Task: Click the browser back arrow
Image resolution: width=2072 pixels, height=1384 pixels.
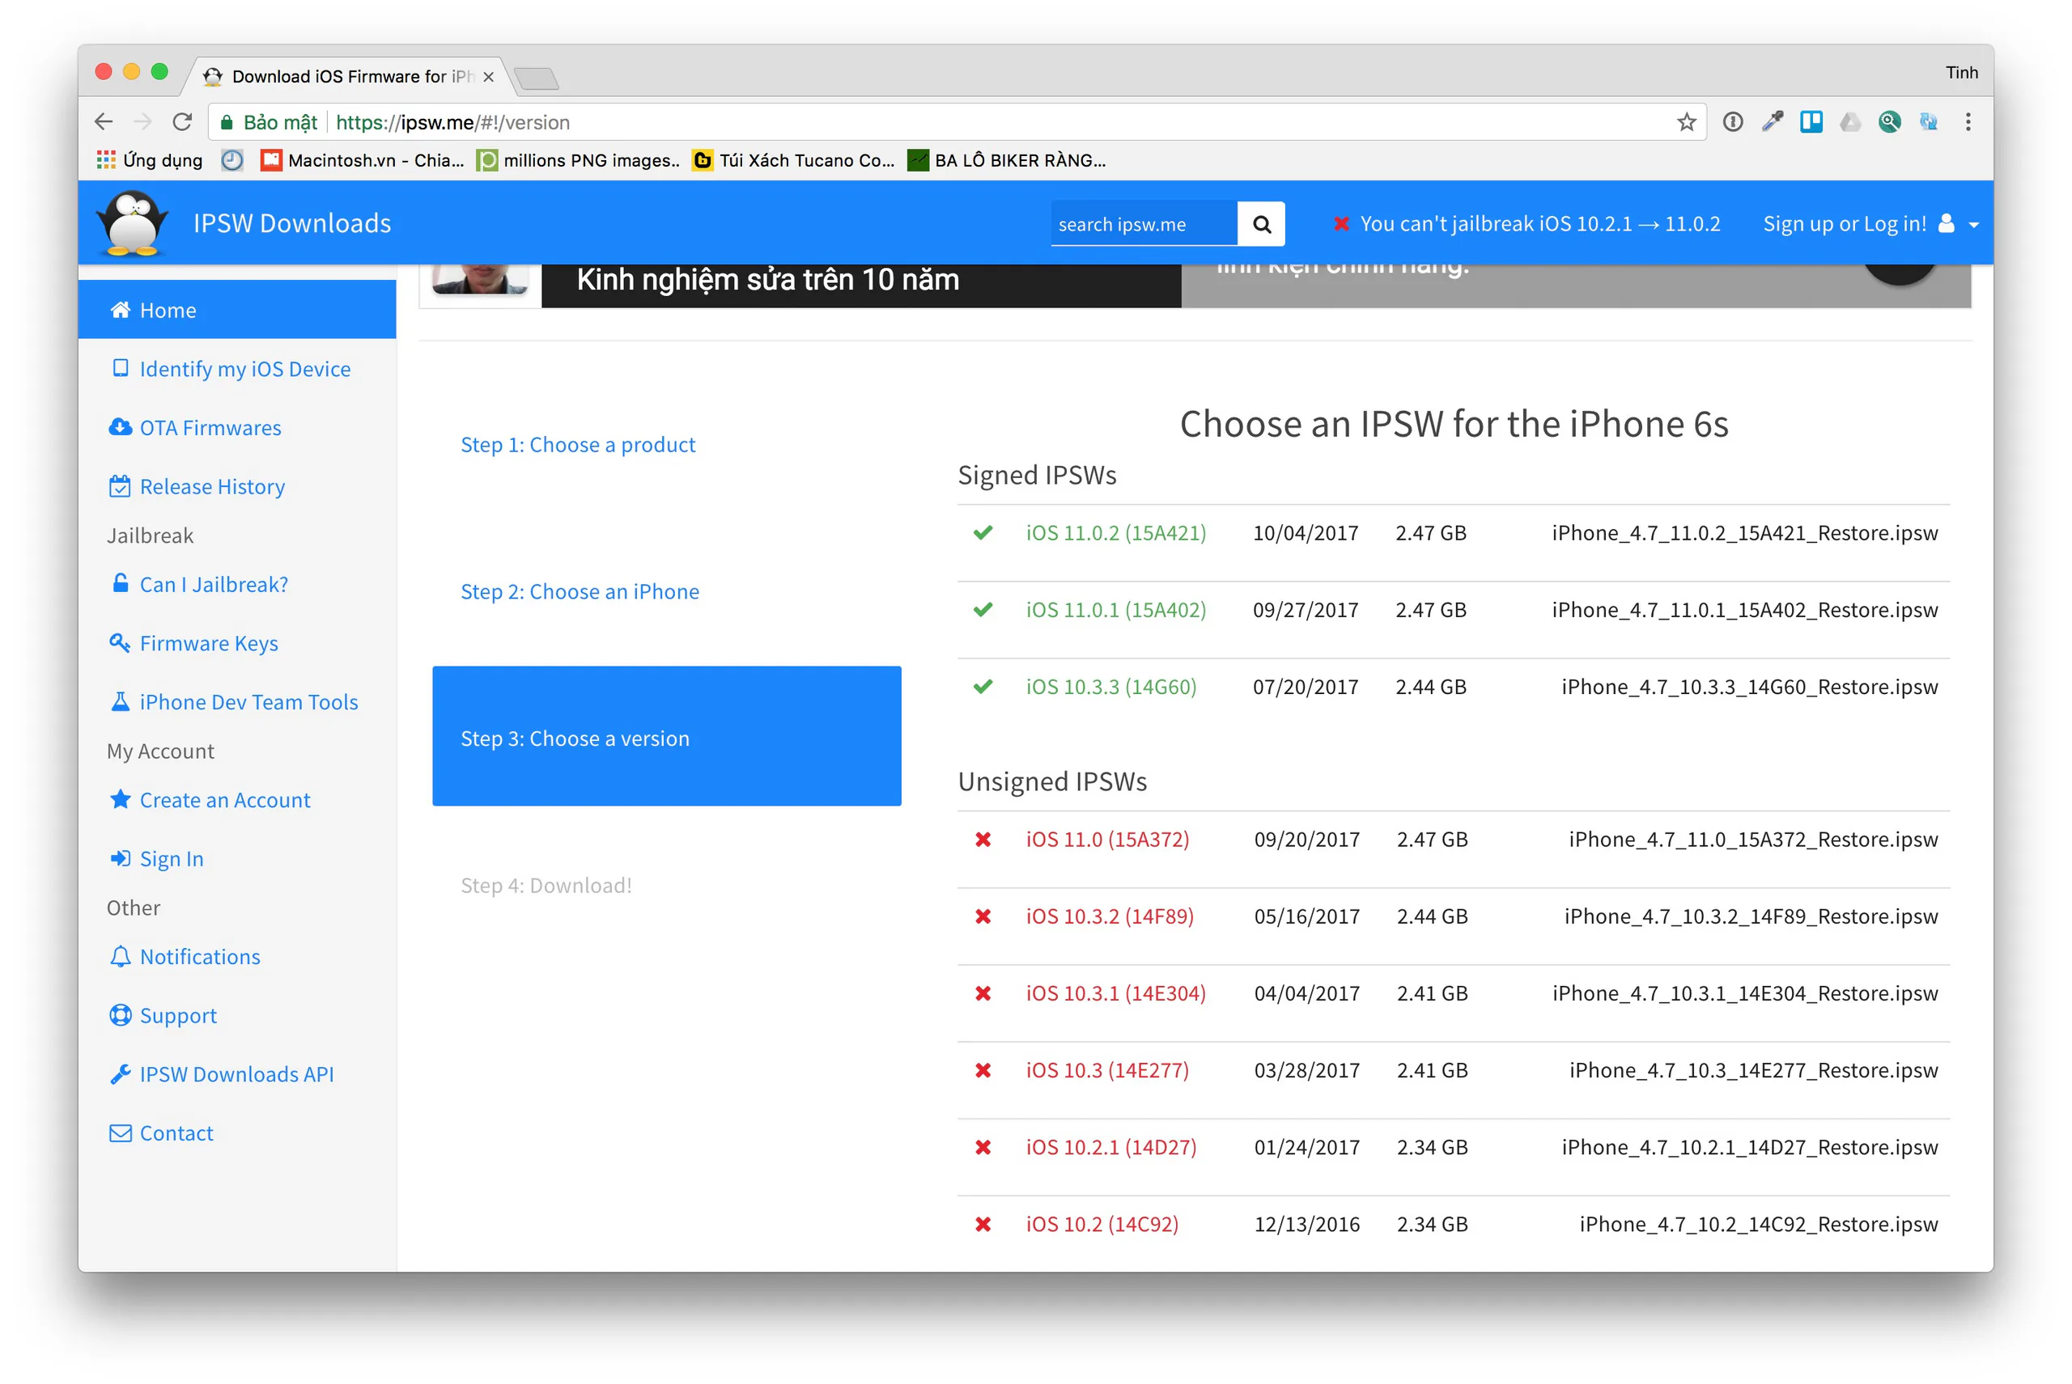Action: click(x=104, y=122)
